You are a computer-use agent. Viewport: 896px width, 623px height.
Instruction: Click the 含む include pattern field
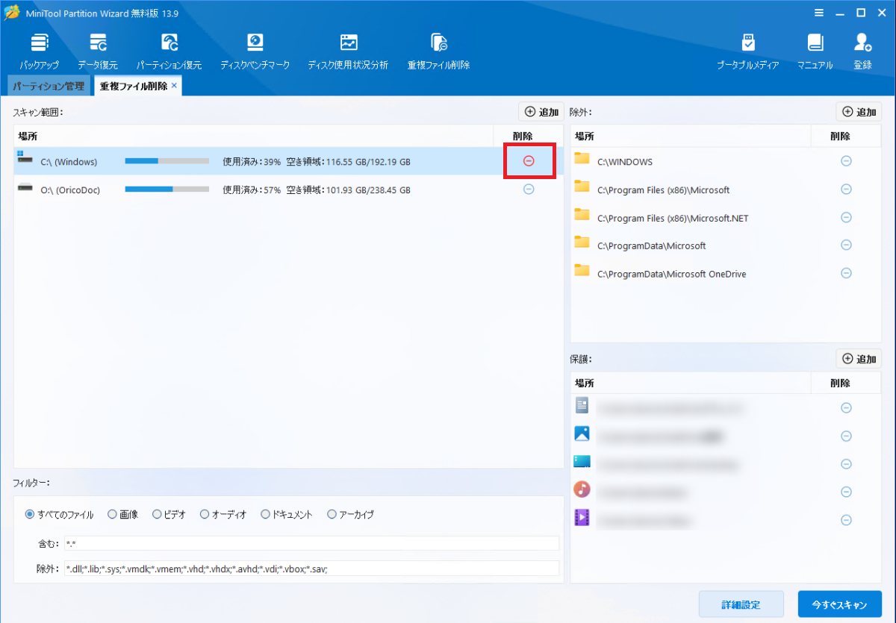(311, 543)
